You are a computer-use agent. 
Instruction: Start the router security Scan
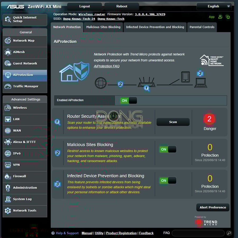click(173, 122)
